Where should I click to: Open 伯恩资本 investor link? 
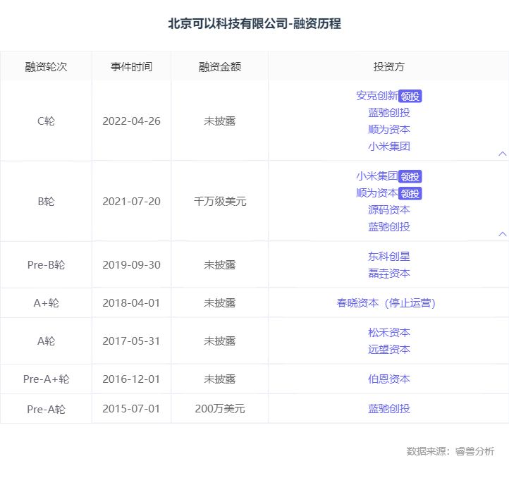[389, 379]
